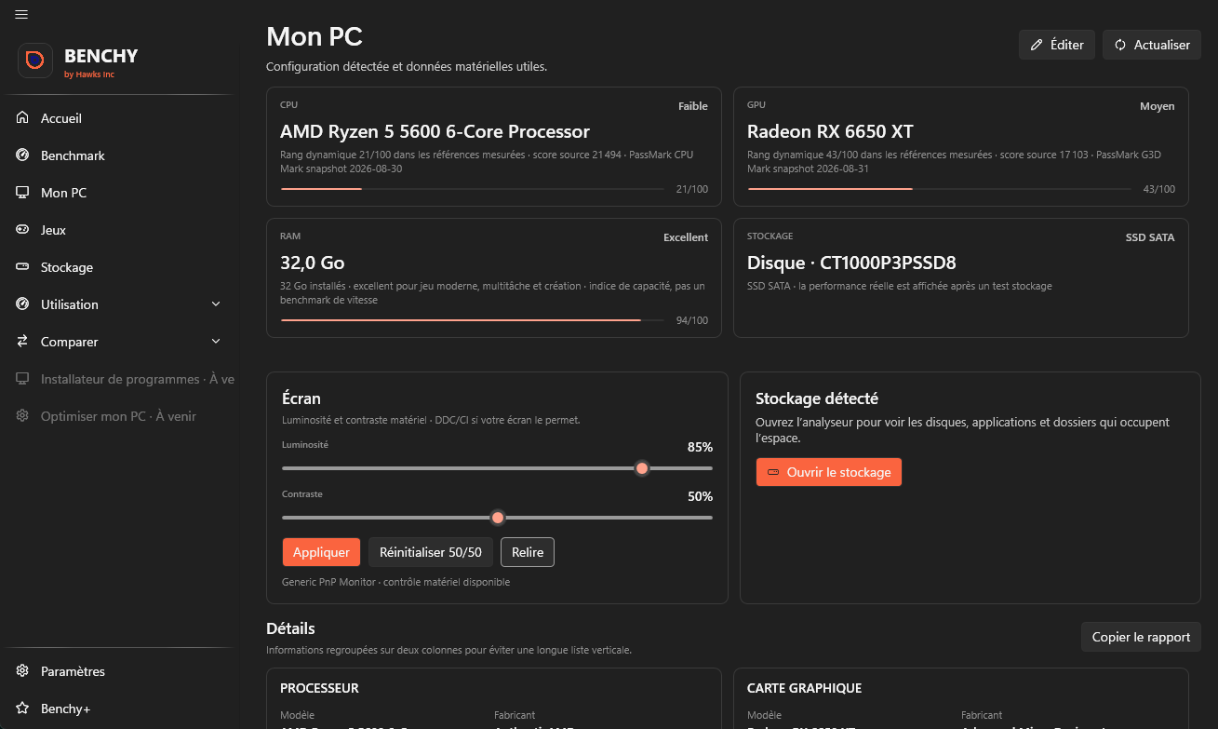Click the AMD Ryzen 5 5600 CPU card title

click(x=435, y=131)
